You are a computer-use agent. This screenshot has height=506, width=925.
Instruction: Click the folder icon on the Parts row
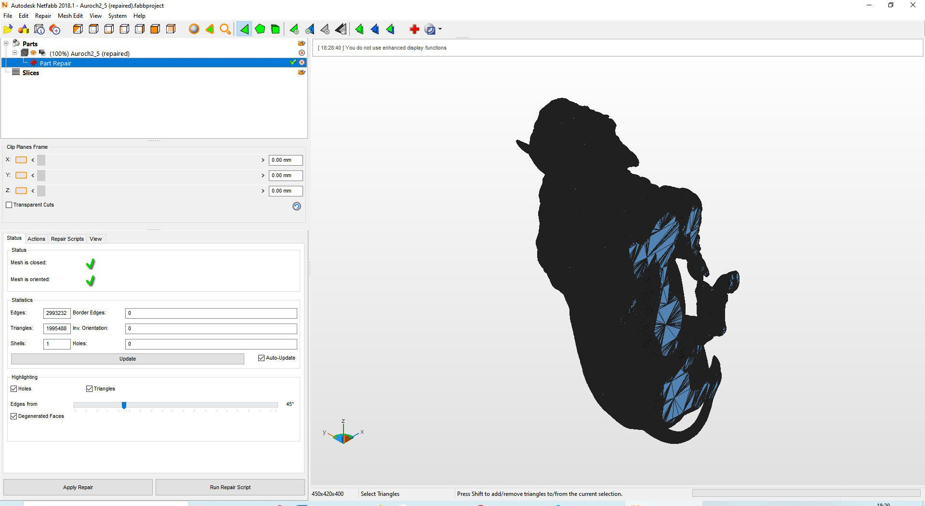pos(302,43)
